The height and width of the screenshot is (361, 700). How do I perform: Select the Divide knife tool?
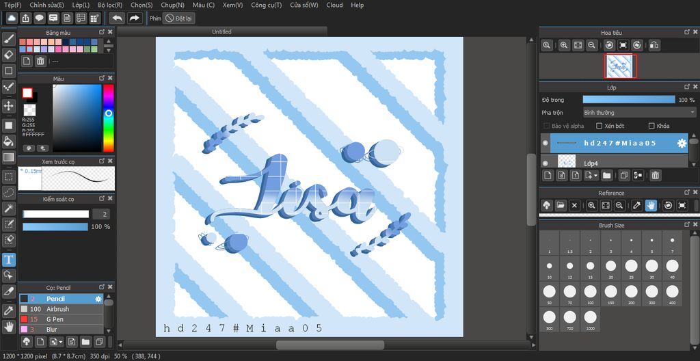coord(9,291)
